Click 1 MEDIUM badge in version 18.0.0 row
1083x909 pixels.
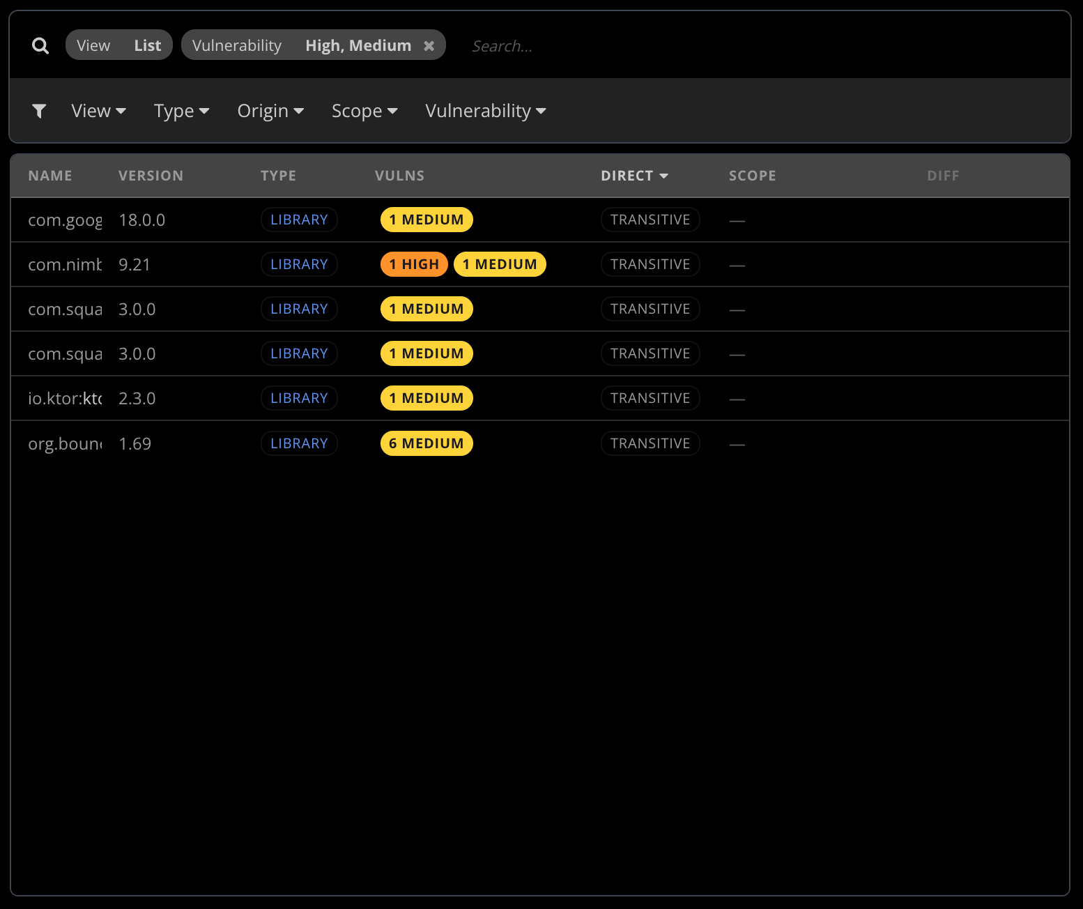click(x=427, y=220)
